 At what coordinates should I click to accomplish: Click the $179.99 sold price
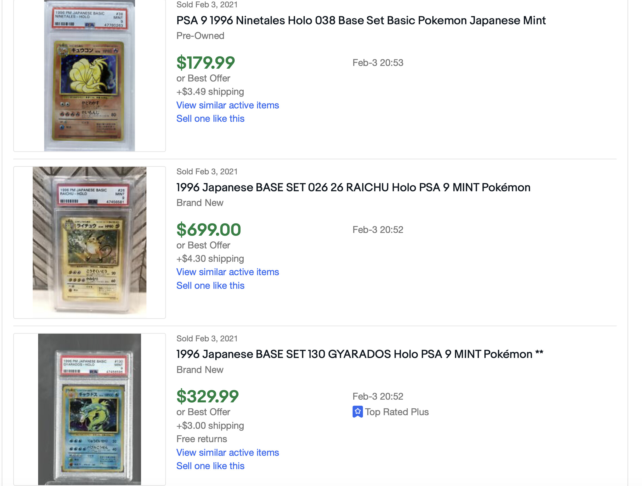pos(206,63)
